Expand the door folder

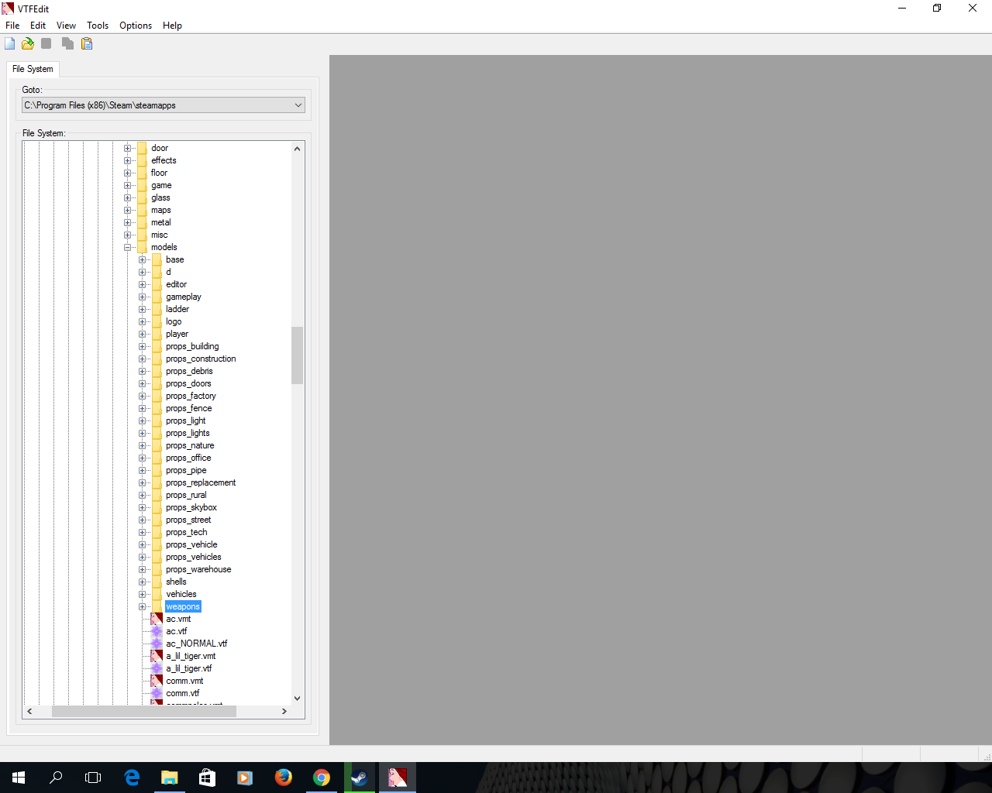128,149
